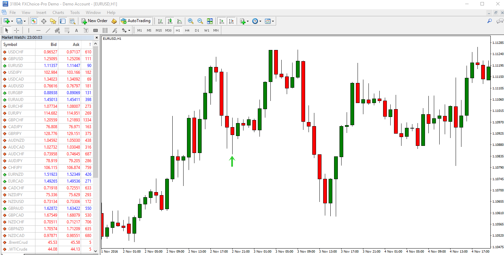Show the Terminal panel icon
Screen dimensions: 504x255
tap(63, 21)
